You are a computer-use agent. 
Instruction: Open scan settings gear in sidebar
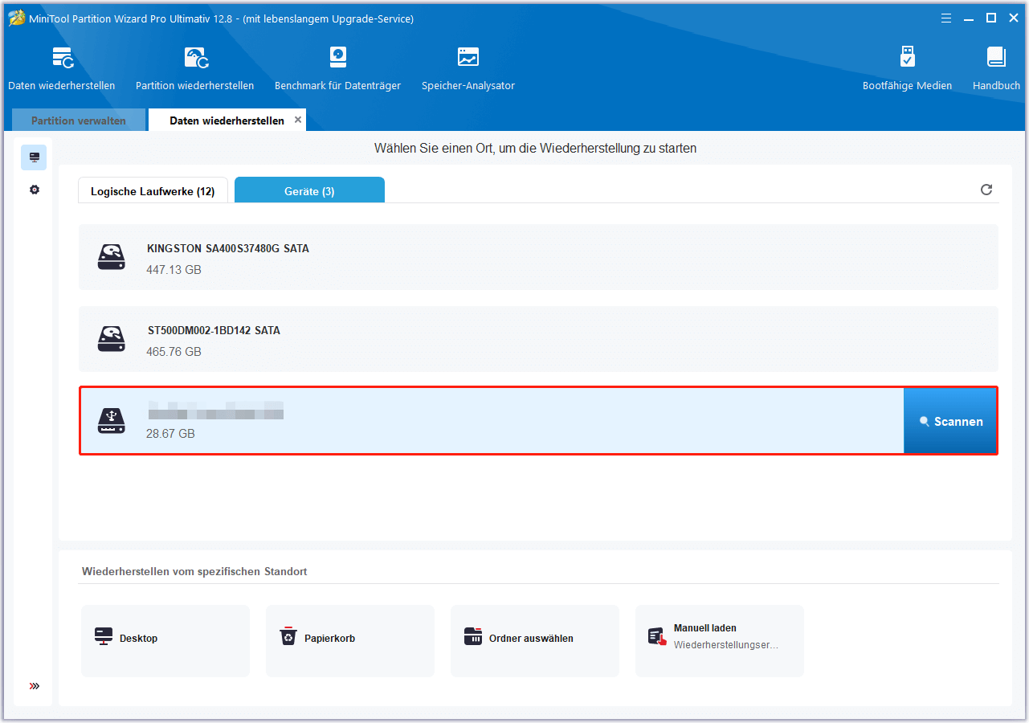pyautogui.click(x=34, y=190)
